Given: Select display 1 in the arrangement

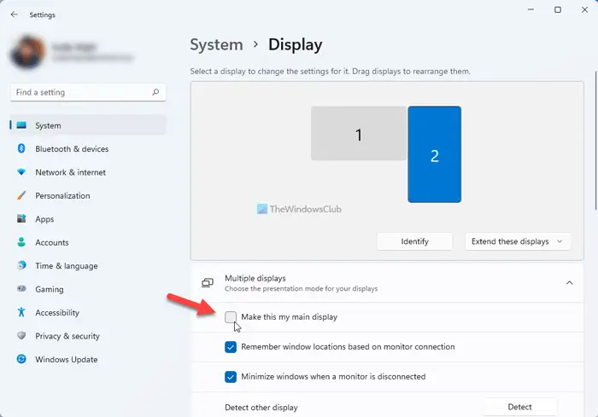Looking at the screenshot, I should pyautogui.click(x=359, y=133).
